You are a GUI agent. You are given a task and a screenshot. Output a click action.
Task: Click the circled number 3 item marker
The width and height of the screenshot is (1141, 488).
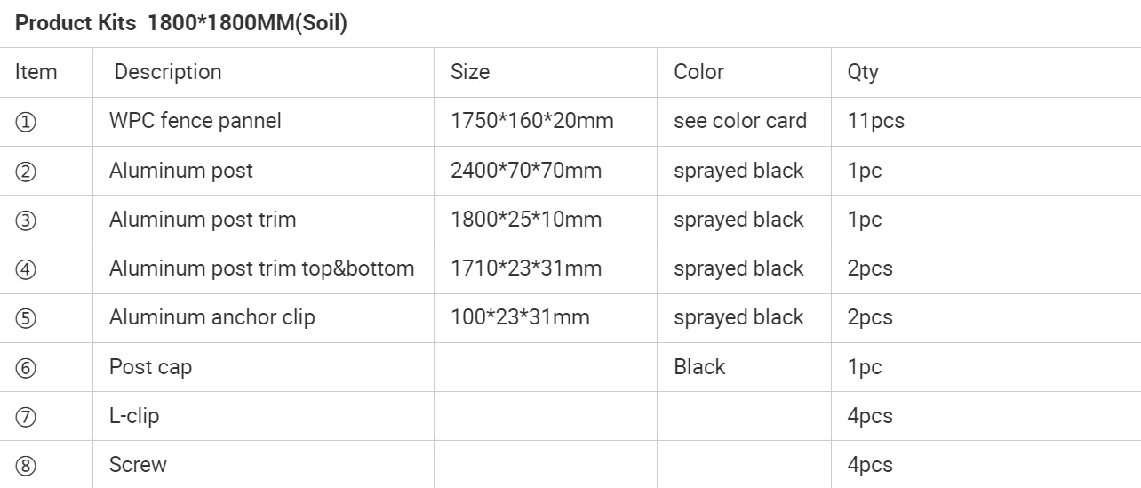pyautogui.click(x=26, y=220)
